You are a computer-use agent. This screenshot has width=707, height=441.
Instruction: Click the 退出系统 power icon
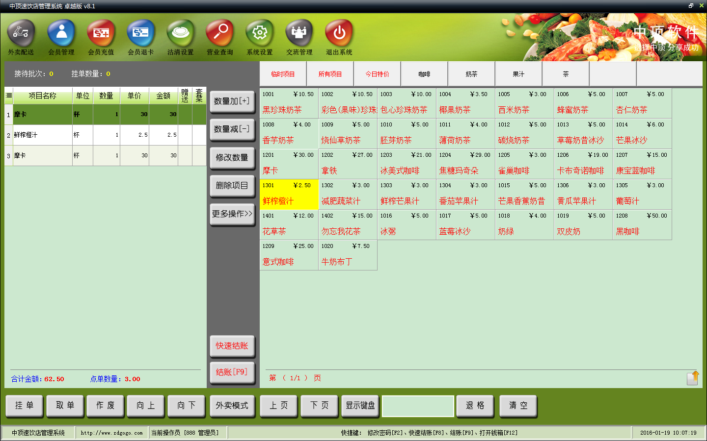tap(339, 33)
